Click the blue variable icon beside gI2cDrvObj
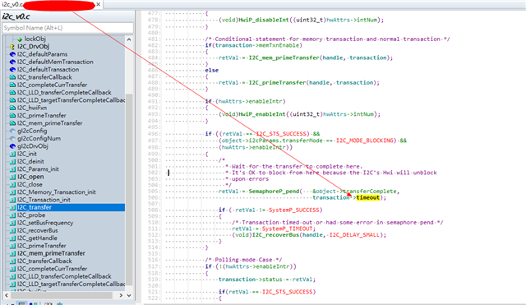 click(x=12, y=146)
